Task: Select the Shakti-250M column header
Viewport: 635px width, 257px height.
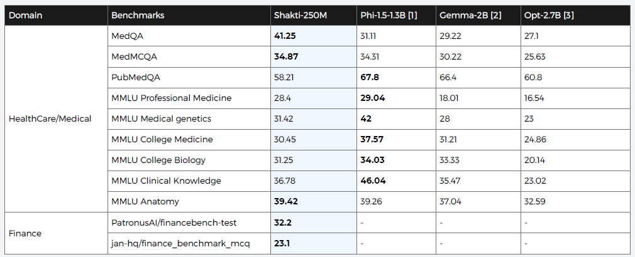Action: pos(301,15)
